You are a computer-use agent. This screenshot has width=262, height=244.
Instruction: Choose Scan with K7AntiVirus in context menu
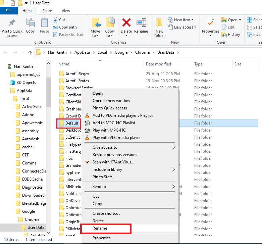pyautogui.click(x=113, y=162)
